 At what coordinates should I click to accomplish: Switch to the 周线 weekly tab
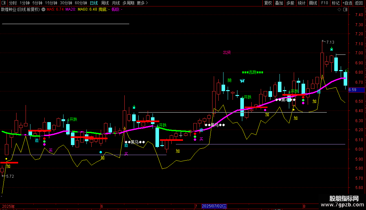click(105, 3)
